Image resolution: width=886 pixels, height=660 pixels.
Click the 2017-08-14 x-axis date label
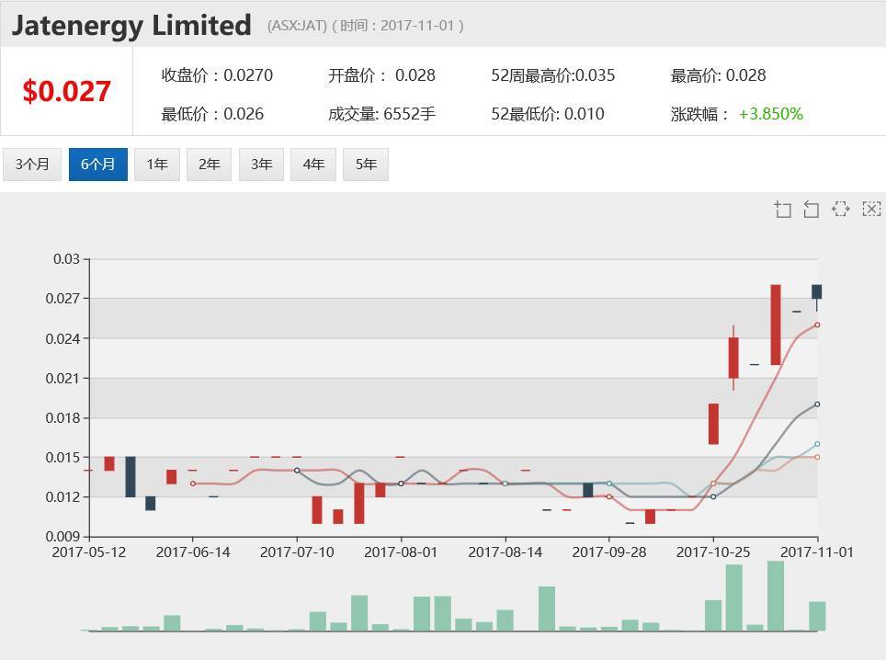[x=505, y=552]
